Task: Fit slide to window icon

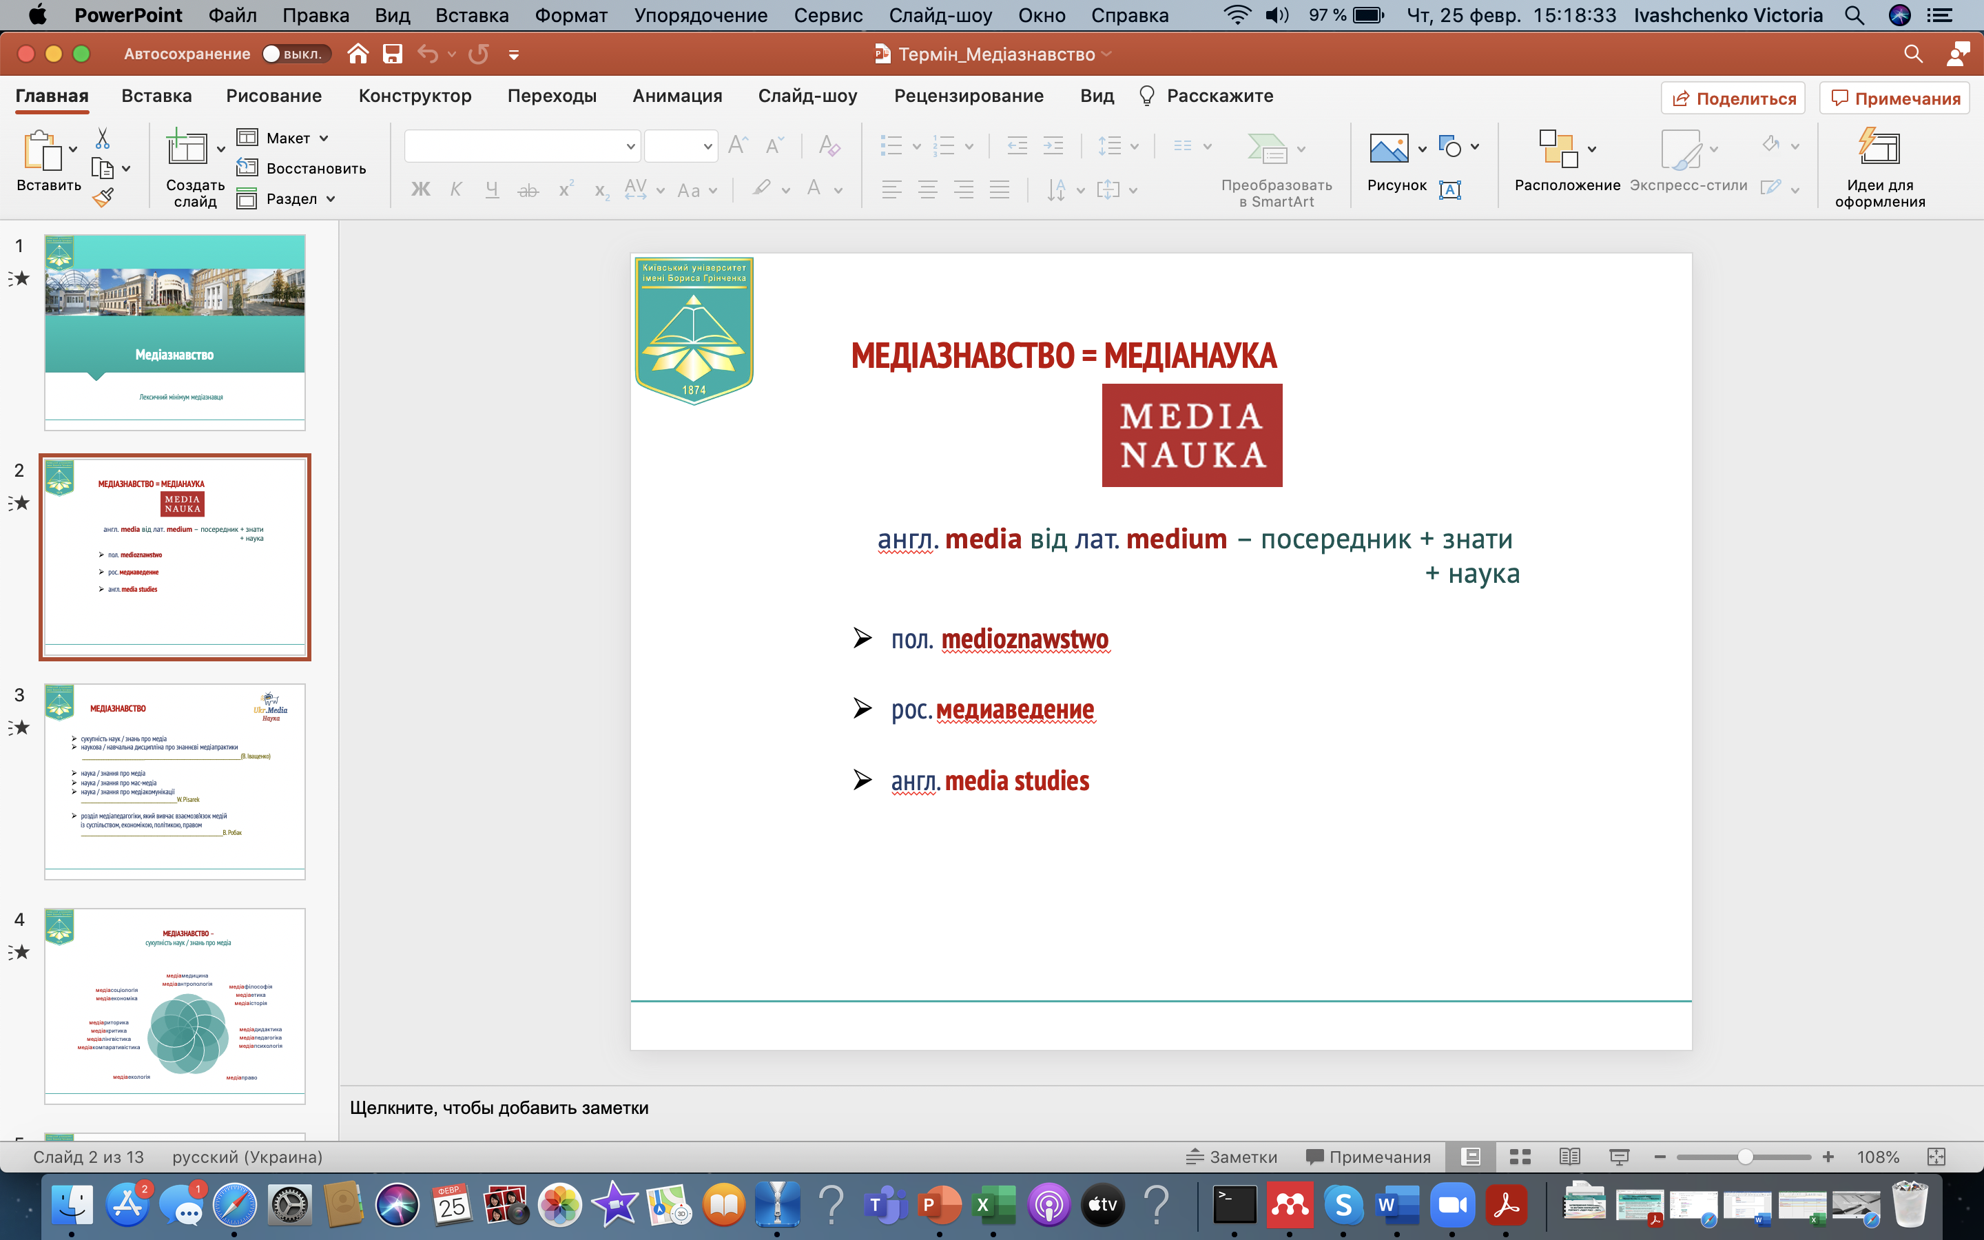Action: pyautogui.click(x=1936, y=1157)
